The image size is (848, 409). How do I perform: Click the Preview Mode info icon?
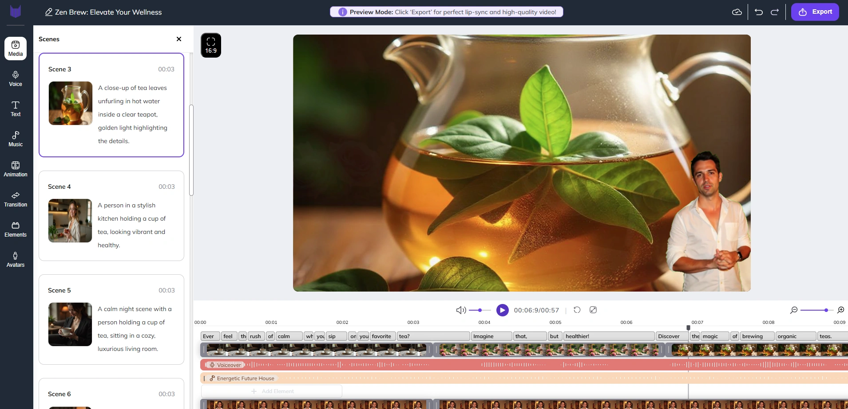[x=343, y=12]
